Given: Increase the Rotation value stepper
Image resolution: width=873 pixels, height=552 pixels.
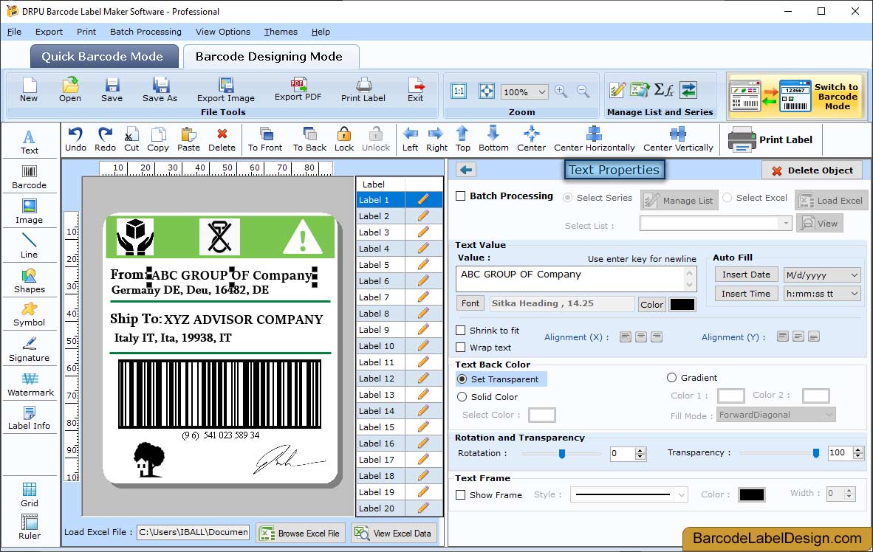Looking at the screenshot, I should (640, 450).
